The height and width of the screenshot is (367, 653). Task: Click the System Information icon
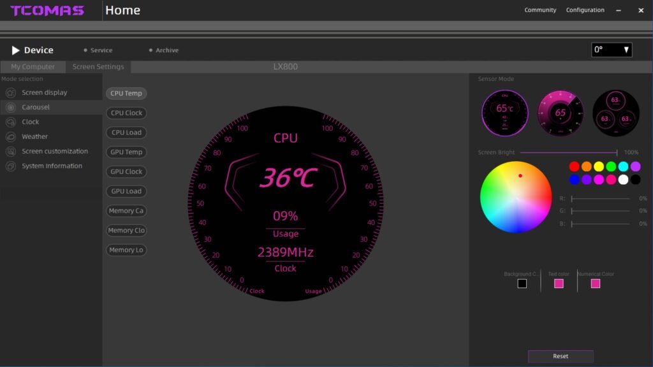(10, 166)
